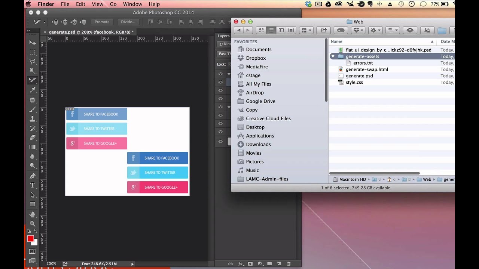This screenshot has height=269, width=479.
Task: Click the Promote button
Action: point(102,22)
